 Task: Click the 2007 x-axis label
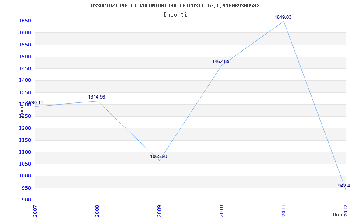point(35,211)
